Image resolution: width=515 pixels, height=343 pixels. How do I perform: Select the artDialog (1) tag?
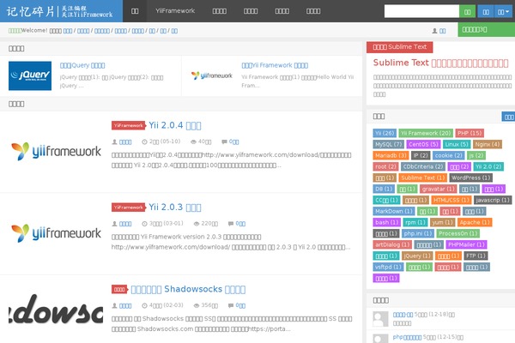(x=392, y=244)
